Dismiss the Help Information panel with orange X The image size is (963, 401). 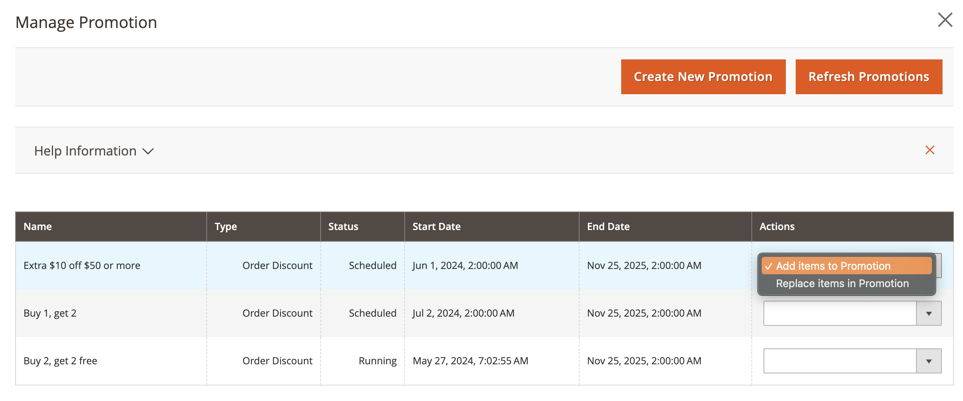coord(929,150)
